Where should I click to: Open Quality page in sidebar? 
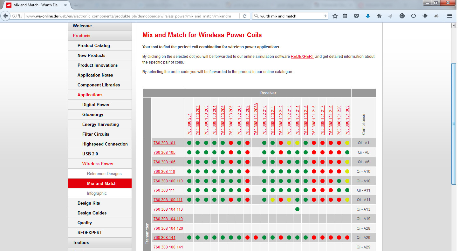tap(100, 223)
